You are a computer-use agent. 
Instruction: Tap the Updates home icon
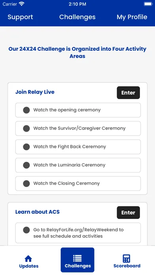coord(28,259)
